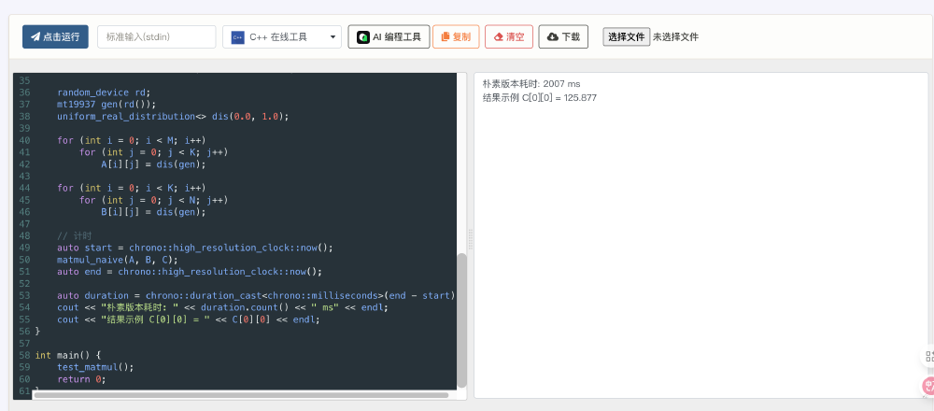Image resolution: width=934 pixels, height=411 pixels.
Task: Click the // 计时 comment line
Action: click(x=75, y=235)
